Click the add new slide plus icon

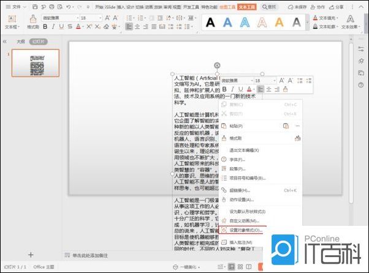tap(31, 254)
